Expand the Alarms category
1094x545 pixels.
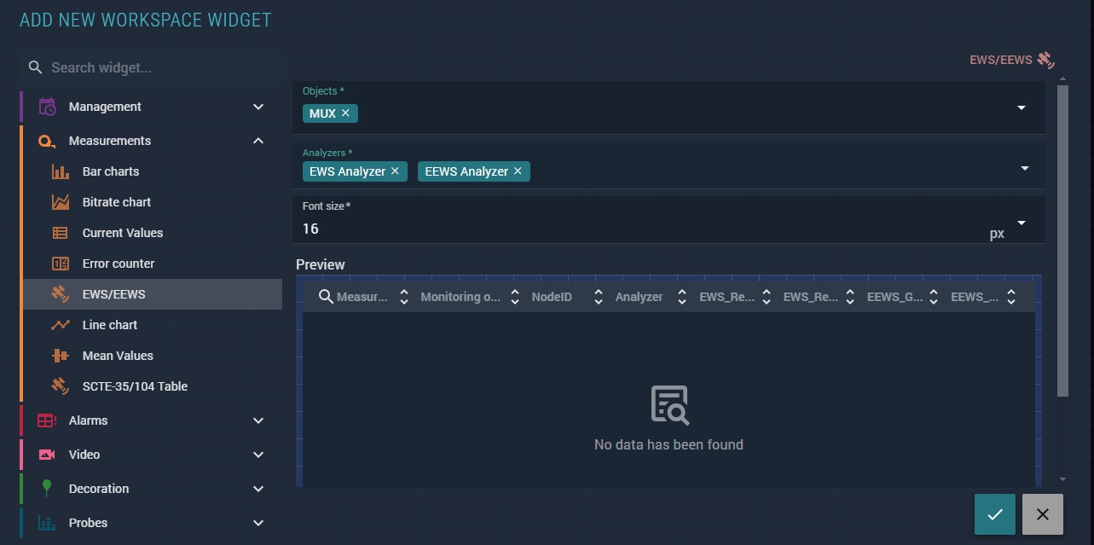pyautogui.click(x=258, y=420)
